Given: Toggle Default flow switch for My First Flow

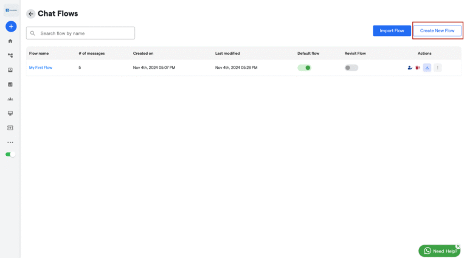Looking at the screenshot, I should coord(304,68).
